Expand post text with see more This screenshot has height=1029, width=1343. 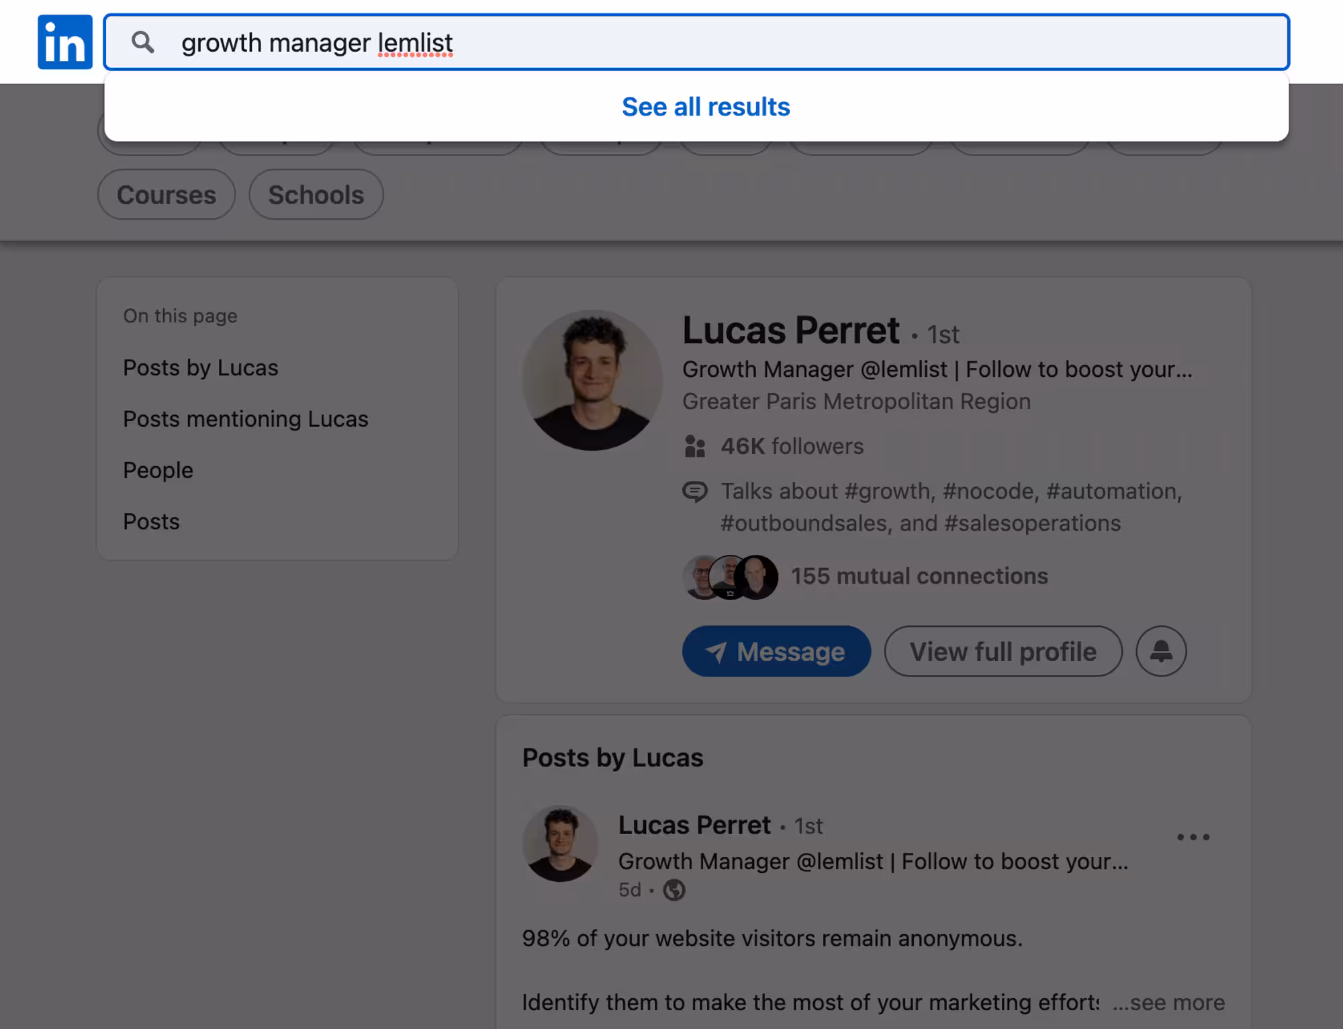(1169, 1003)
